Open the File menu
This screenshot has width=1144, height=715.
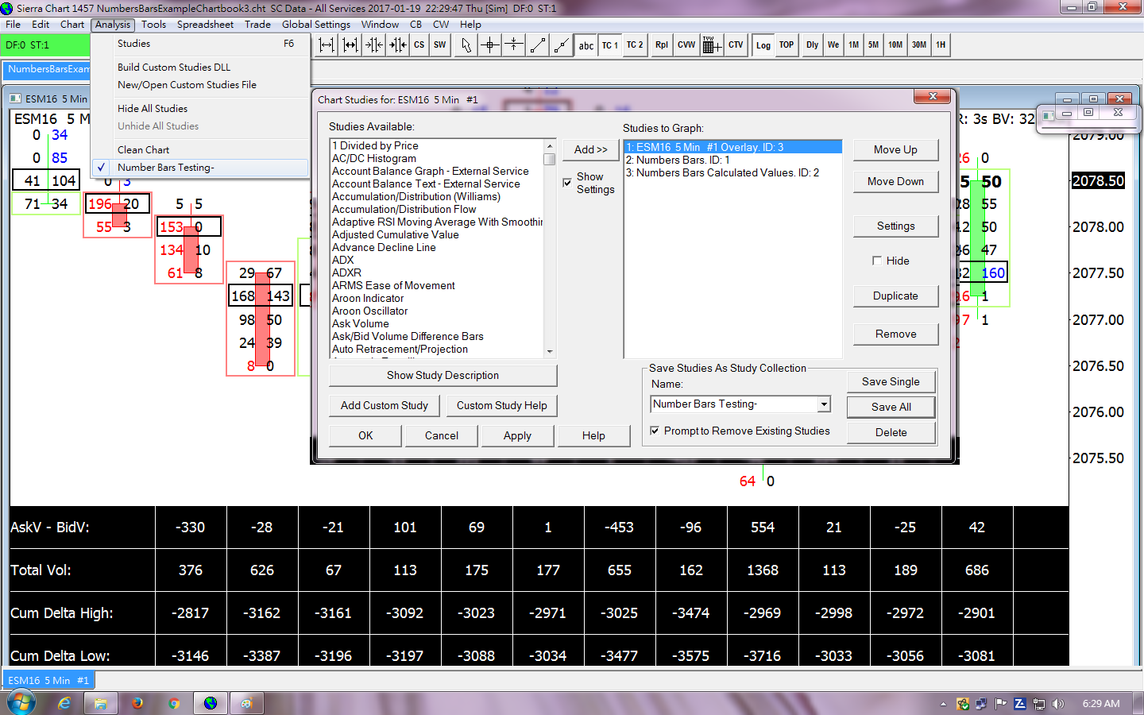[14, 25]
